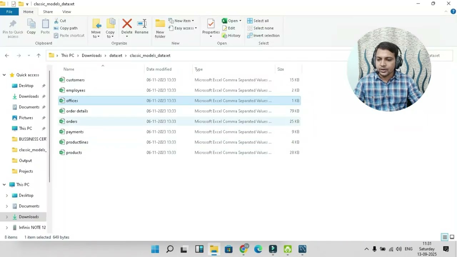Open Microsoft Edge from taskbar

click(x=258, y=249)
